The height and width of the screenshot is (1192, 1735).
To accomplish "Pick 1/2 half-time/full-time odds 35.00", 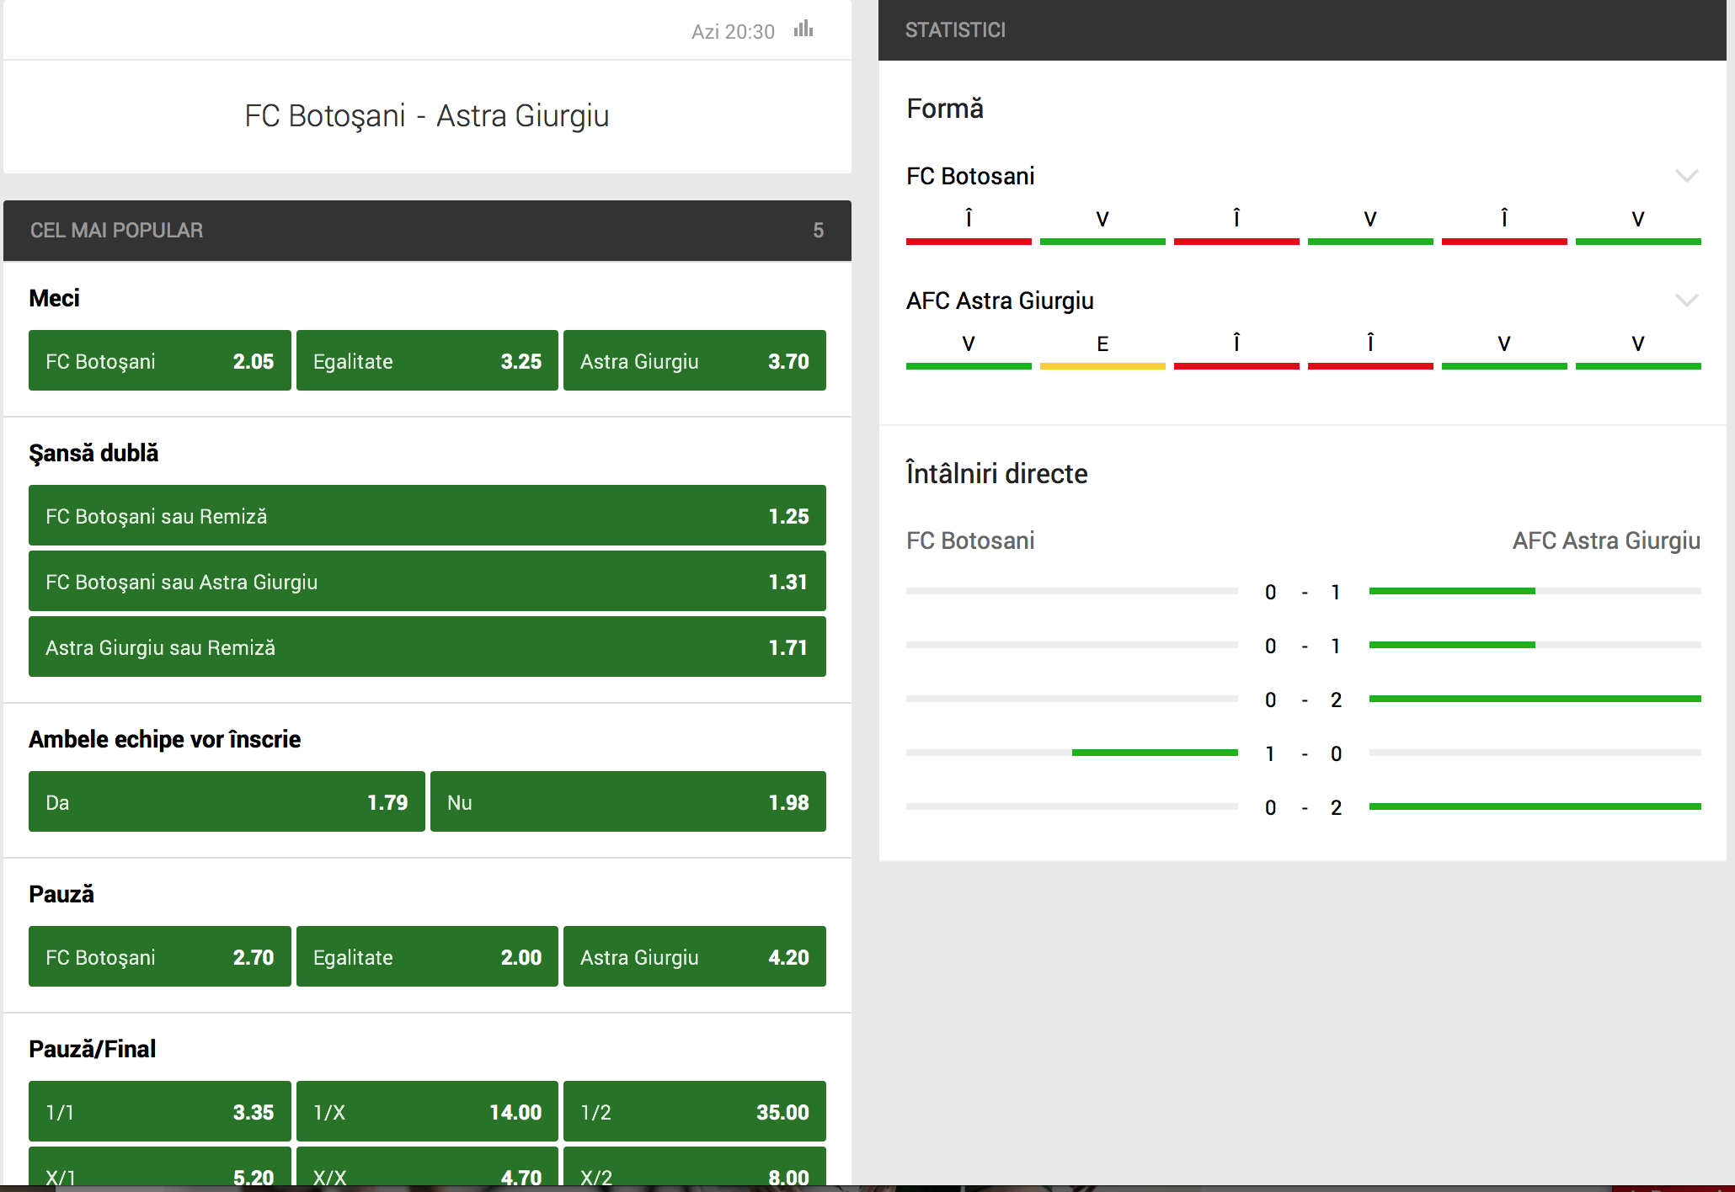I will (694, 1112).
